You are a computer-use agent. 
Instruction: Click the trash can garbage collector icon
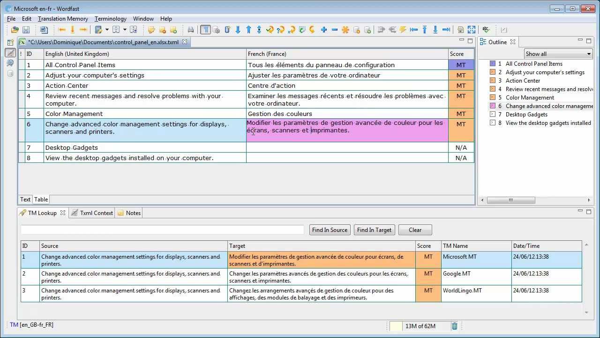click(454, 326)
